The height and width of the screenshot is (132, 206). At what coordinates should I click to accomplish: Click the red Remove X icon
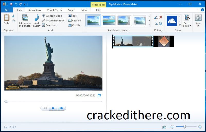pyautogui.click(x=161, y=17)
